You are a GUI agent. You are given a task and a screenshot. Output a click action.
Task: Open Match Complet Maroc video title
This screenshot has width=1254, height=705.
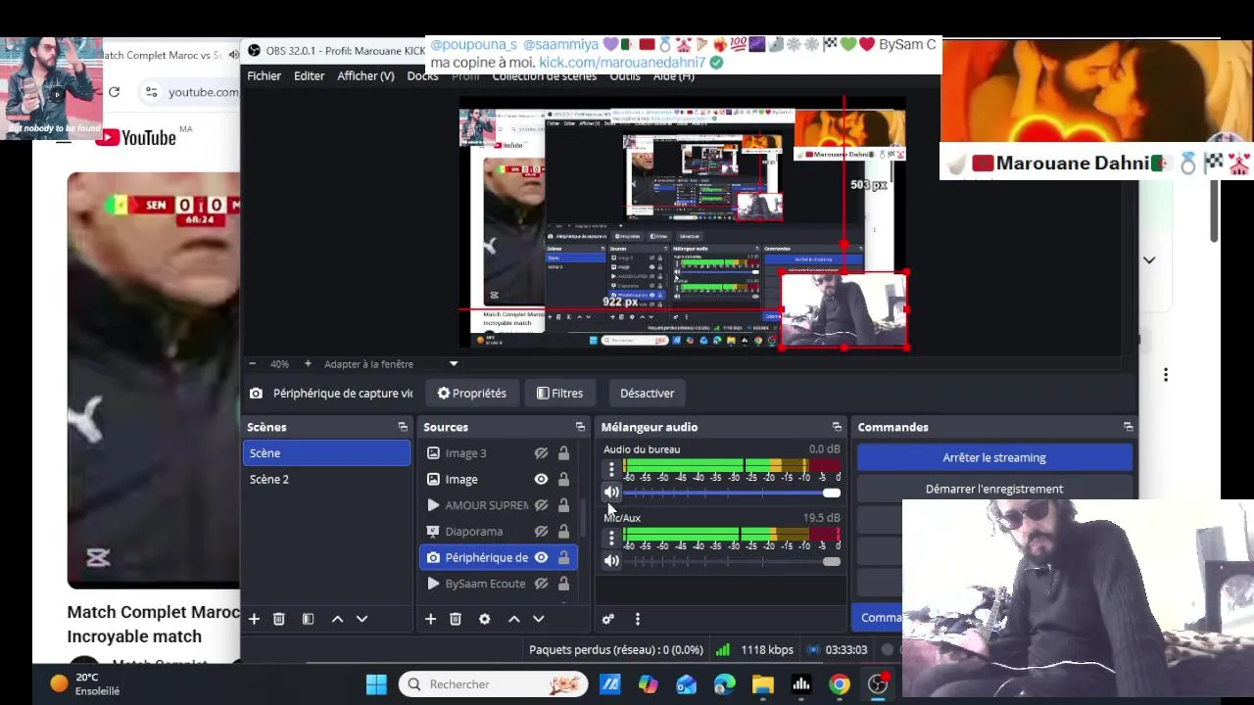coord(153,624)
